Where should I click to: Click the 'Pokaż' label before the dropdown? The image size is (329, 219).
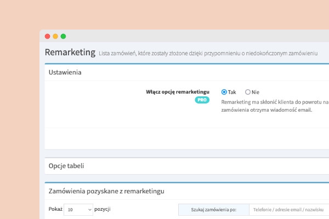pos(55,210)
